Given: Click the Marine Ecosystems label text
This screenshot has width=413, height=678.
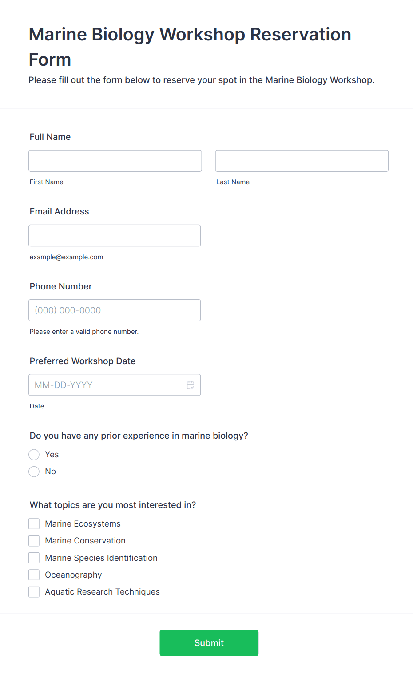Looking at the screenshot, I should (x=83, y=524).
